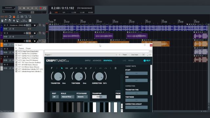
Task: Click the transport Stop button
Action: (24, 8)
